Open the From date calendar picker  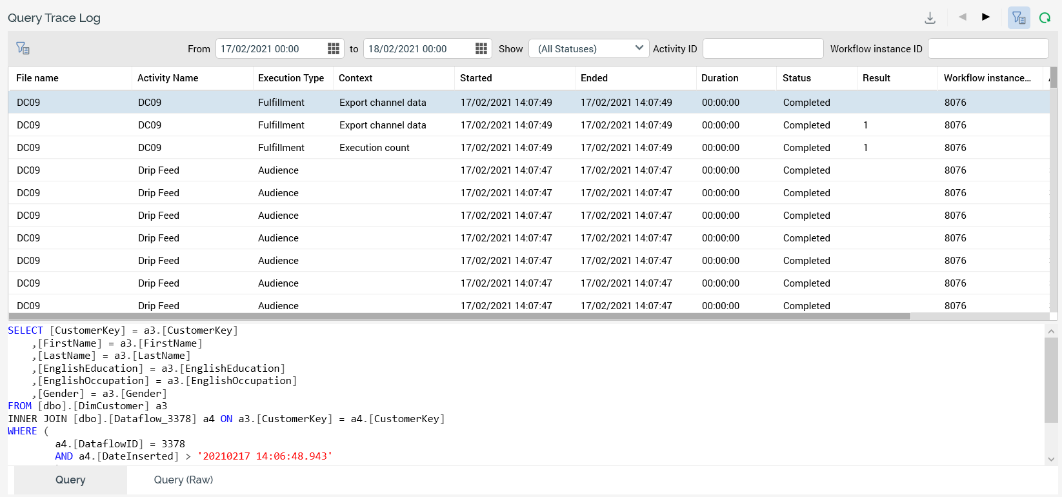pyautogui.click(x=333, y=49)
